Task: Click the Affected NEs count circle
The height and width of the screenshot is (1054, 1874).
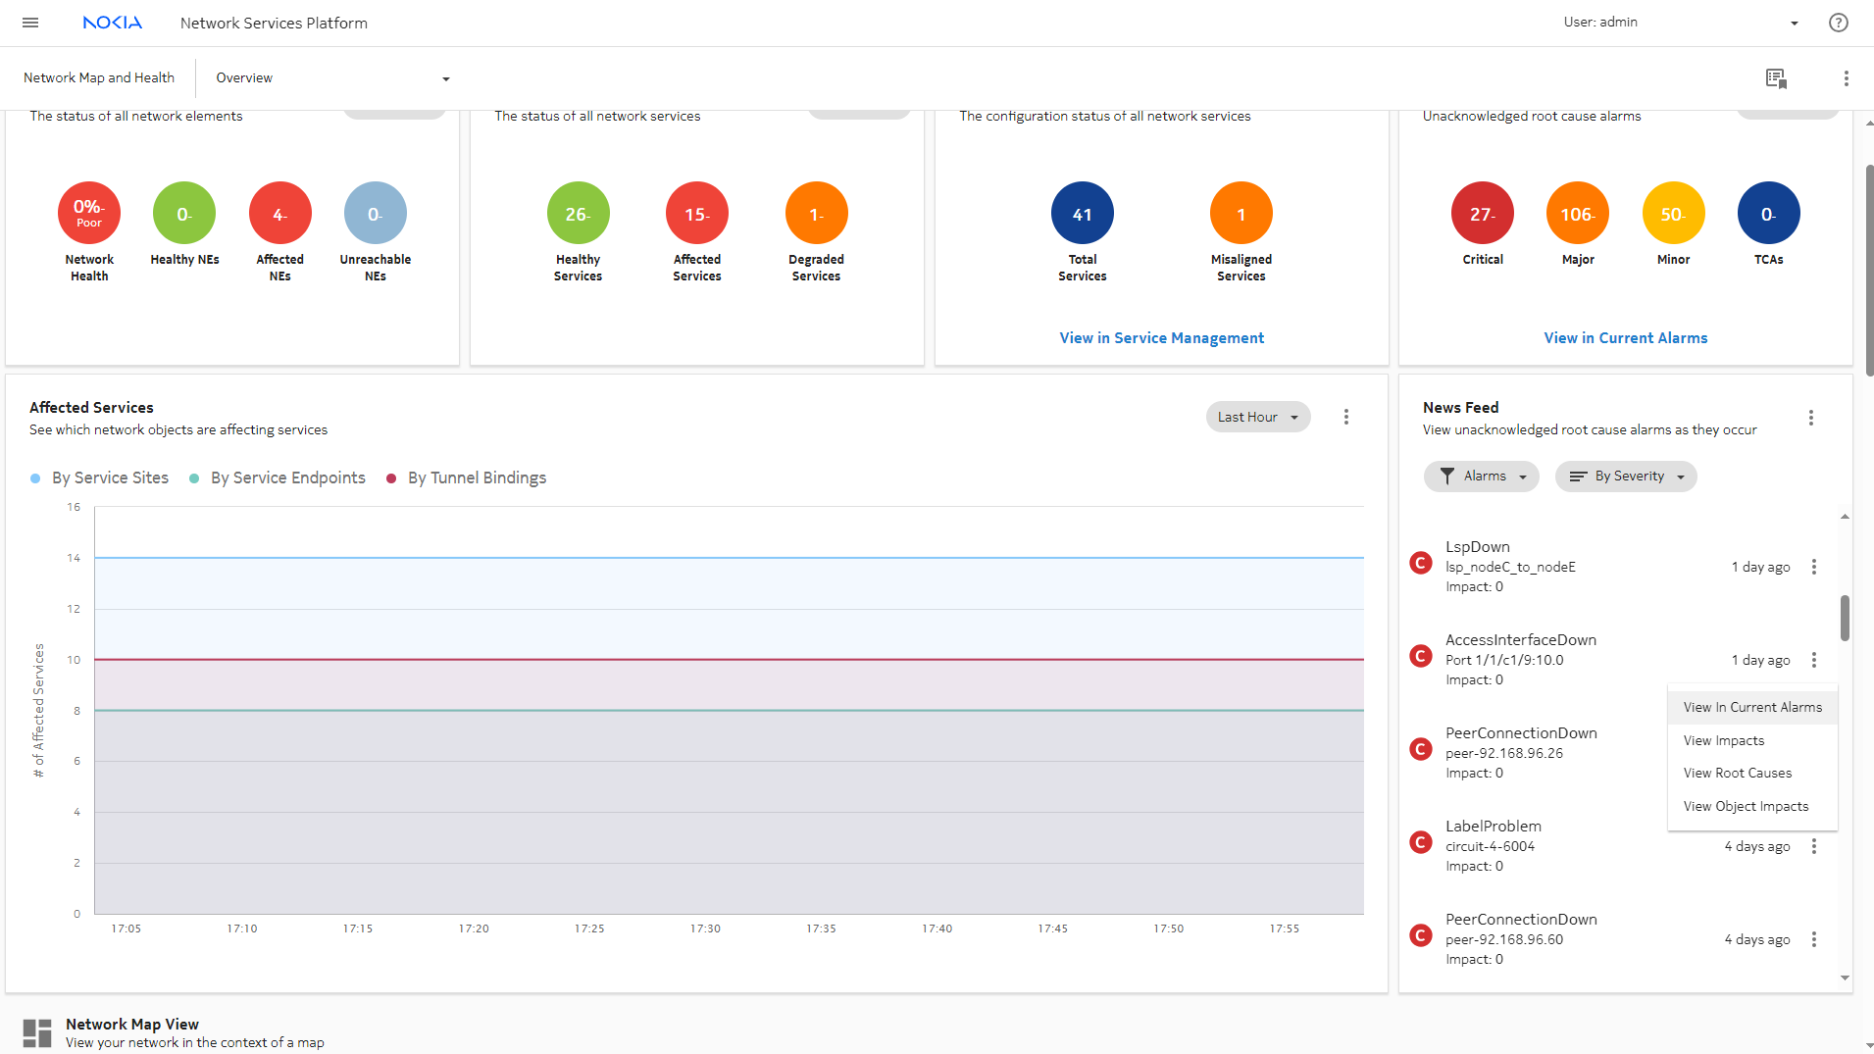Action: click(280, 213)
